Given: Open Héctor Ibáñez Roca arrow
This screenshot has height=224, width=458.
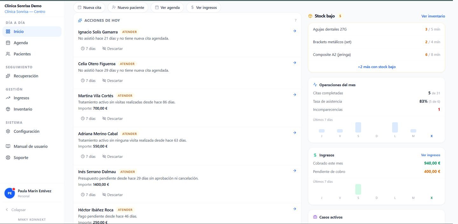Looking at the screenshot, I should [295, 209].
